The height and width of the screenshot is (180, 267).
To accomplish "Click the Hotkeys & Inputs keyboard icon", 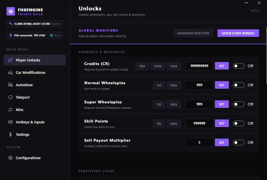I will (x=10, y=122).
